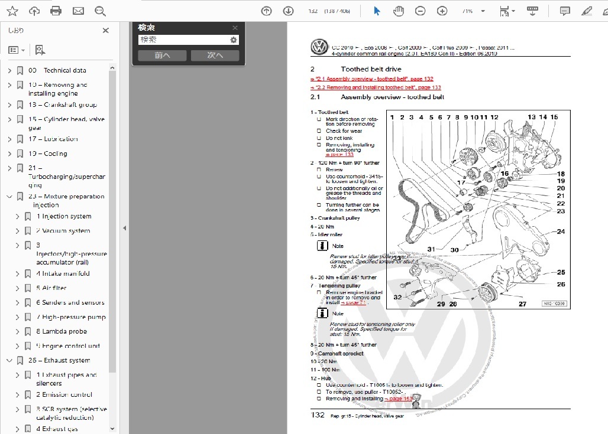Collapse the 26 Exhaust system bookmark
608x434 pixels.
[9, 360]
